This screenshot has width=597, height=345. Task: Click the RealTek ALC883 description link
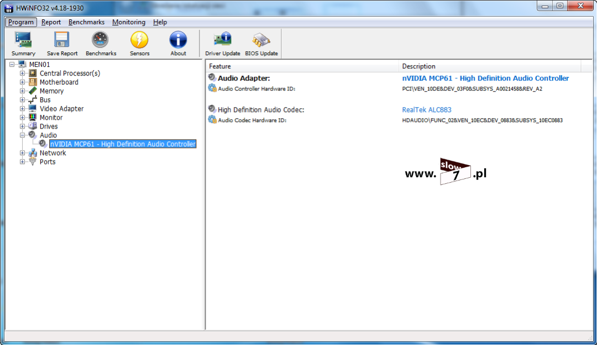pos(427,109)
